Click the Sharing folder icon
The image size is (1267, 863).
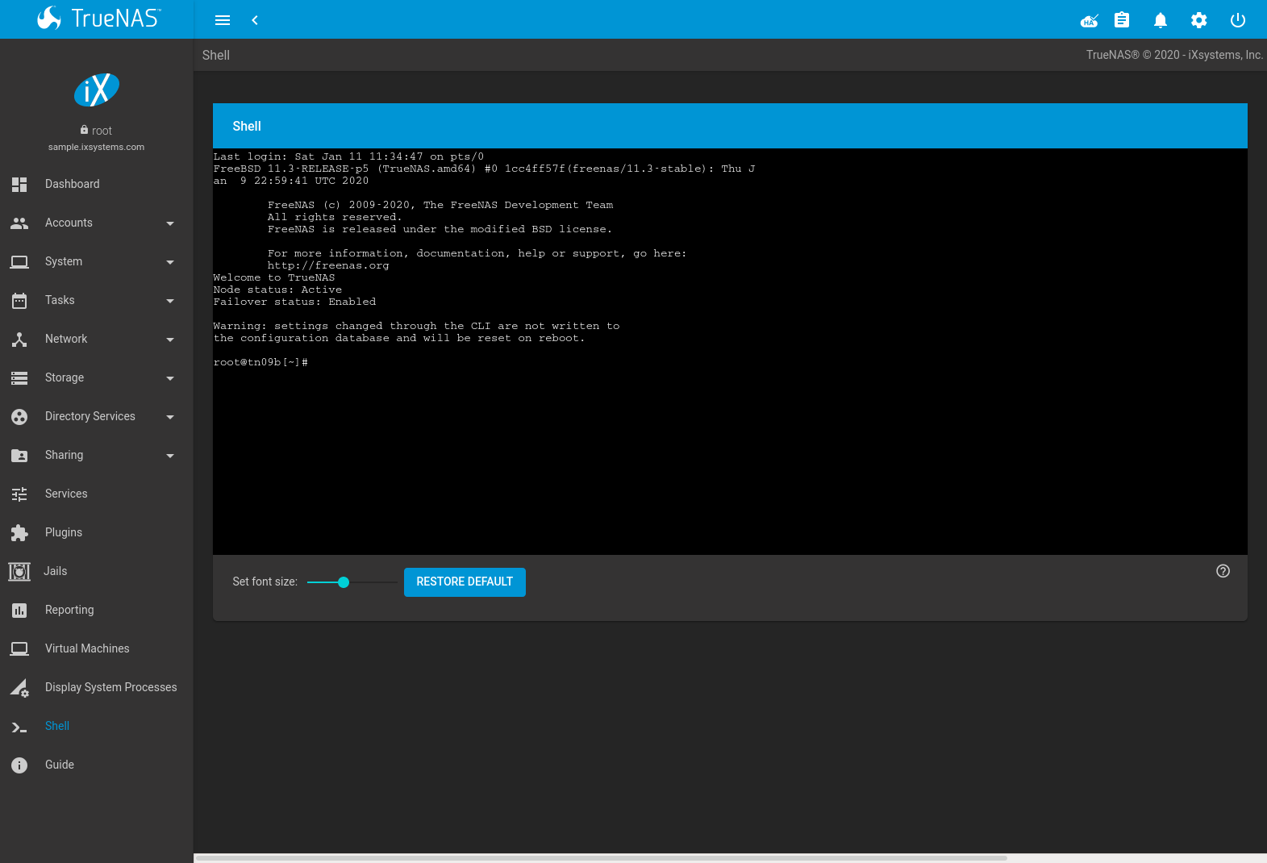[x=19, y=456]
